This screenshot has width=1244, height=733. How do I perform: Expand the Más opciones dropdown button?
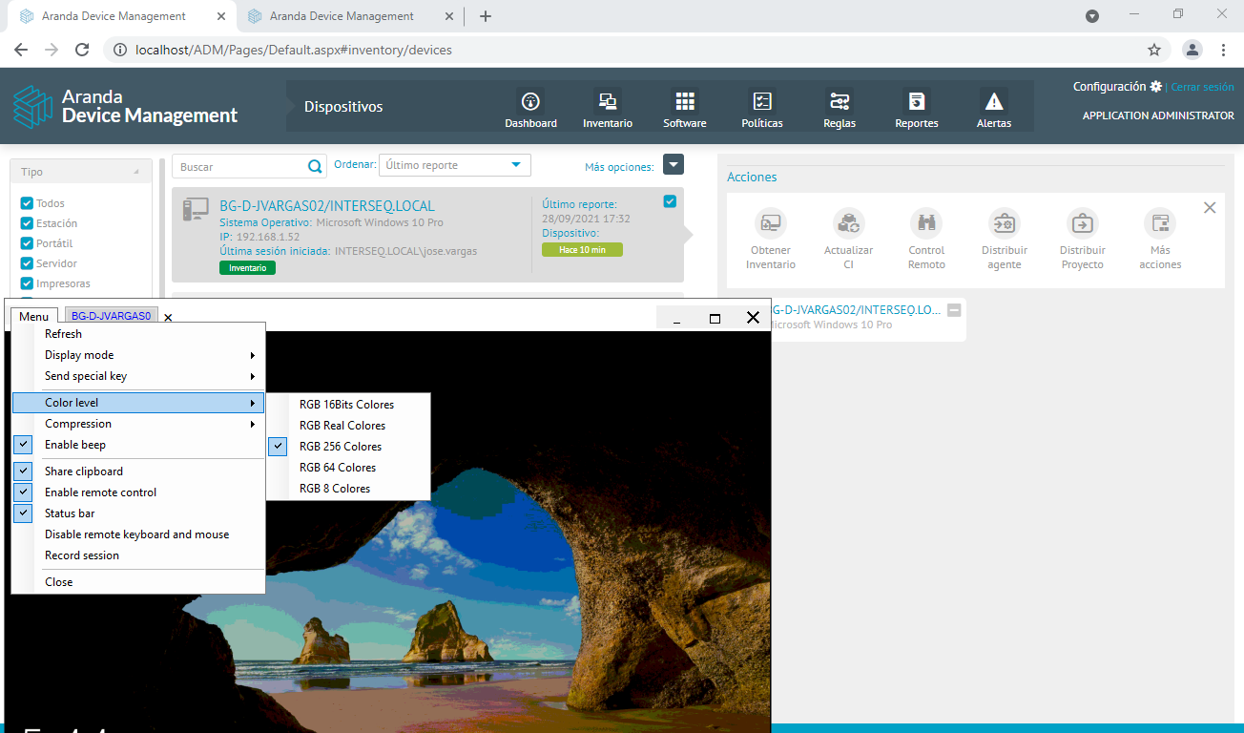[674, 165]
